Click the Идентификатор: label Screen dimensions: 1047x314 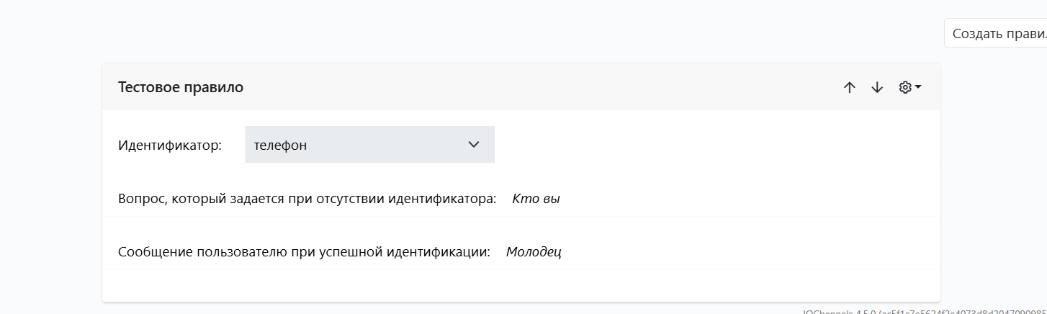pos(170,145)
